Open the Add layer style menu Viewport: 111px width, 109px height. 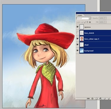(x=92, y=99)
